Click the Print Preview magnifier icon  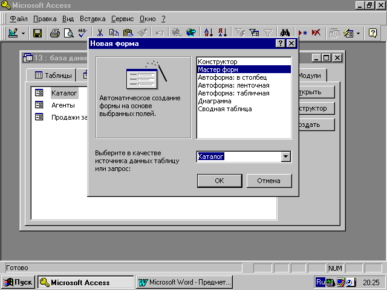[68, 33]
